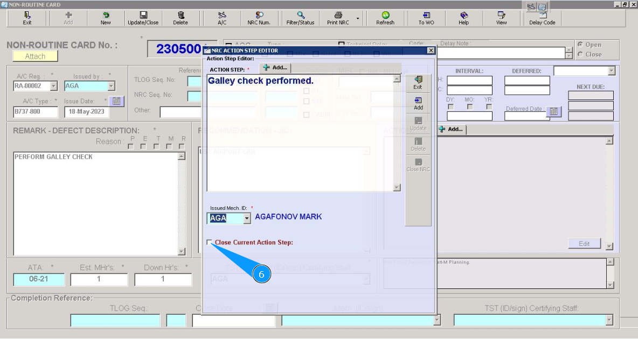The width and height of the screenshot is (638, 339).
Task: Click the Exit toolbar icon
Action: click(27, 16)
